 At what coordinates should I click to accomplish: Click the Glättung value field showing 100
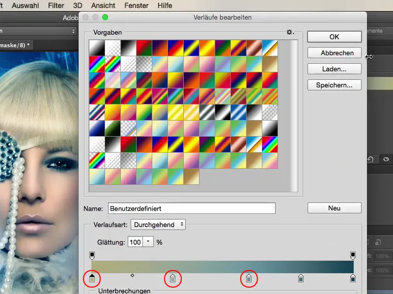136,242
